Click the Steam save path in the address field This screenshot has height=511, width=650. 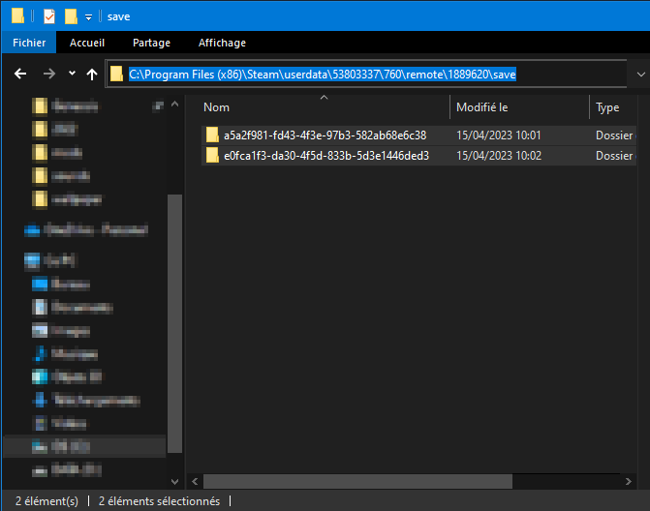322,74
